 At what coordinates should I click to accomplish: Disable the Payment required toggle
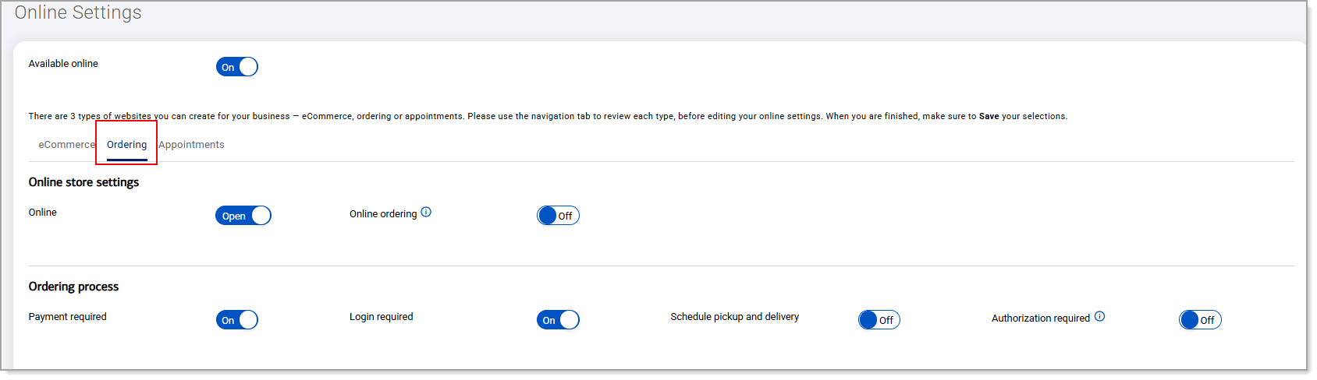pos(237,320)
